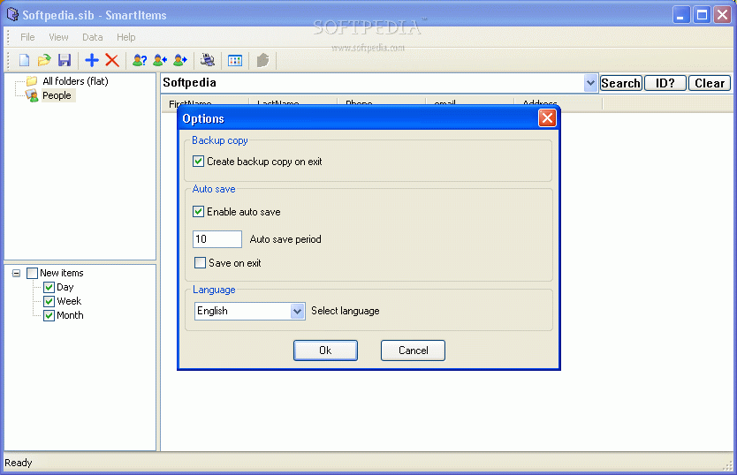Image resolution: width=737 pixels, height=475 pixels.
Task: Click the printer toolbar icon
Action: tap(208, 60)
